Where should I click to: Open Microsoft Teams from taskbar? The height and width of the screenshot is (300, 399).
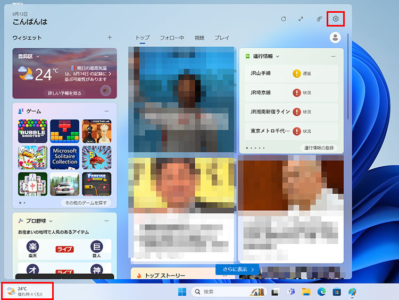coord(291,292)
